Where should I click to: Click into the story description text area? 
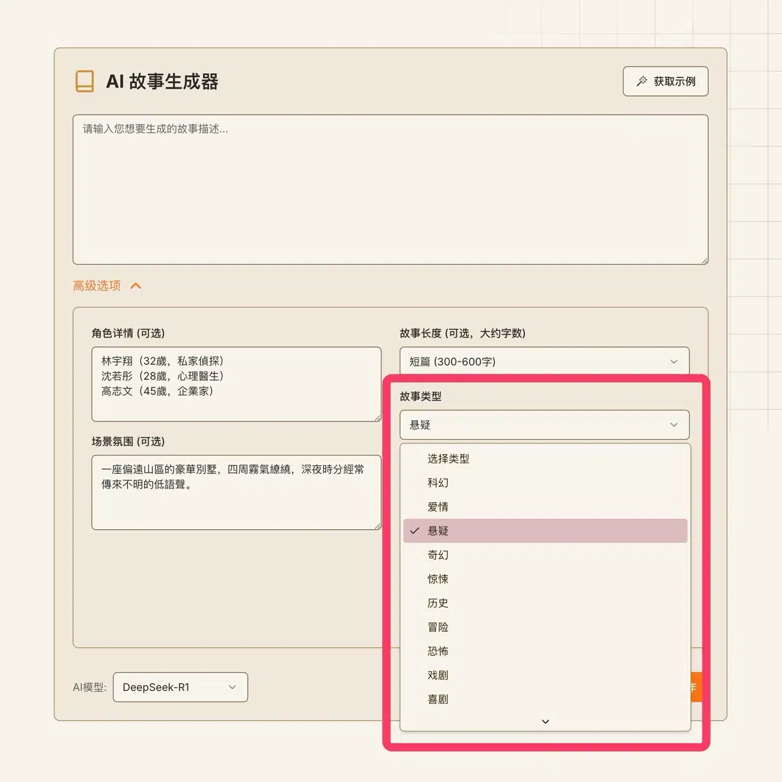click(390, 189)
